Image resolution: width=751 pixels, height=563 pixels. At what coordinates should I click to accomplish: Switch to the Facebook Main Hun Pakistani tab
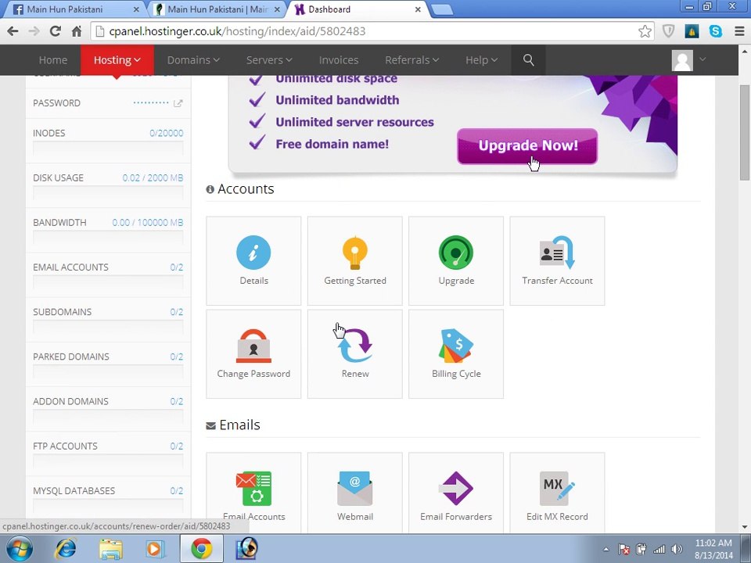pyautogui.click(x=74, y=9)
